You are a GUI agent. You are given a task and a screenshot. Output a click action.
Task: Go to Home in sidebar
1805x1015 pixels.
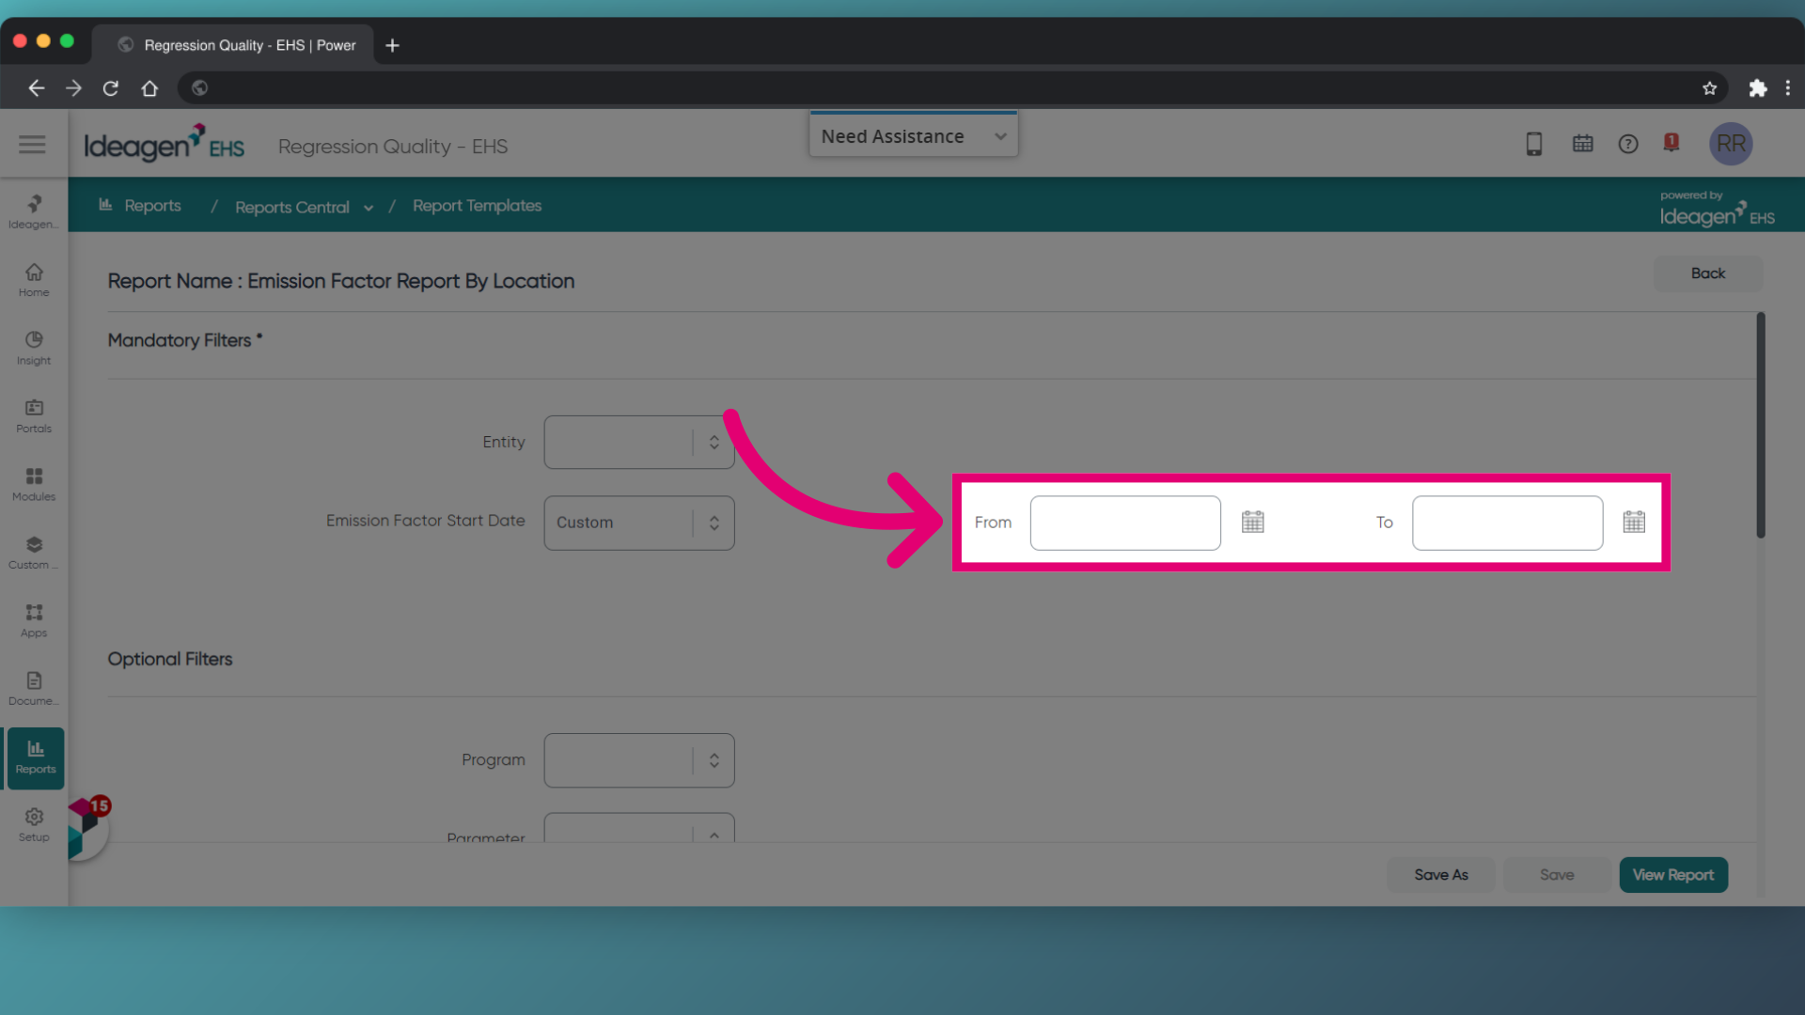pos(34,280)
